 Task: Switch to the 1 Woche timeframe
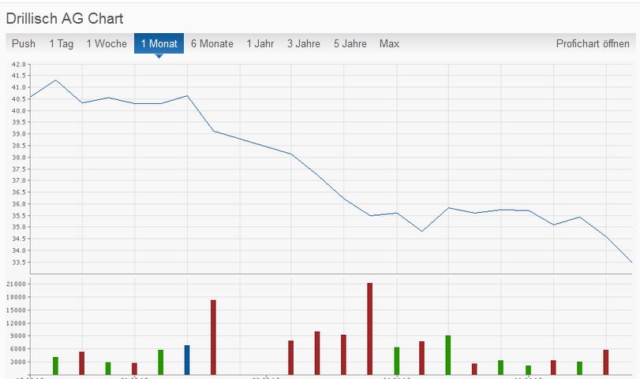pos(107,43)
